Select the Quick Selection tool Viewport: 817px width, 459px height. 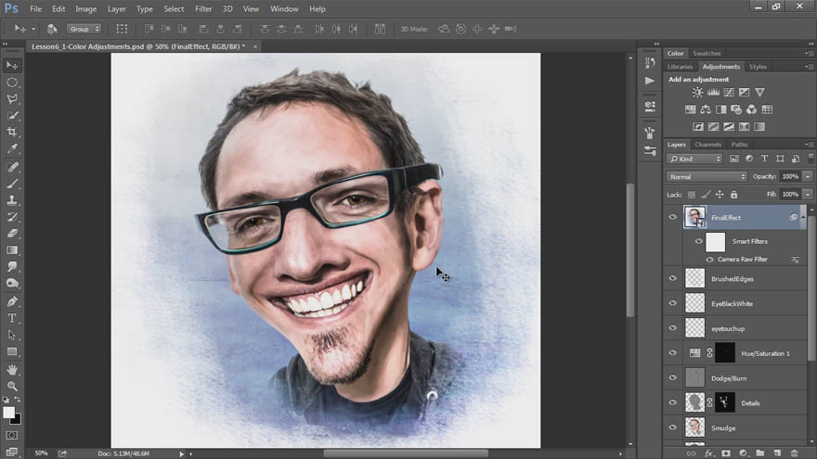click(x=12, y=116)
